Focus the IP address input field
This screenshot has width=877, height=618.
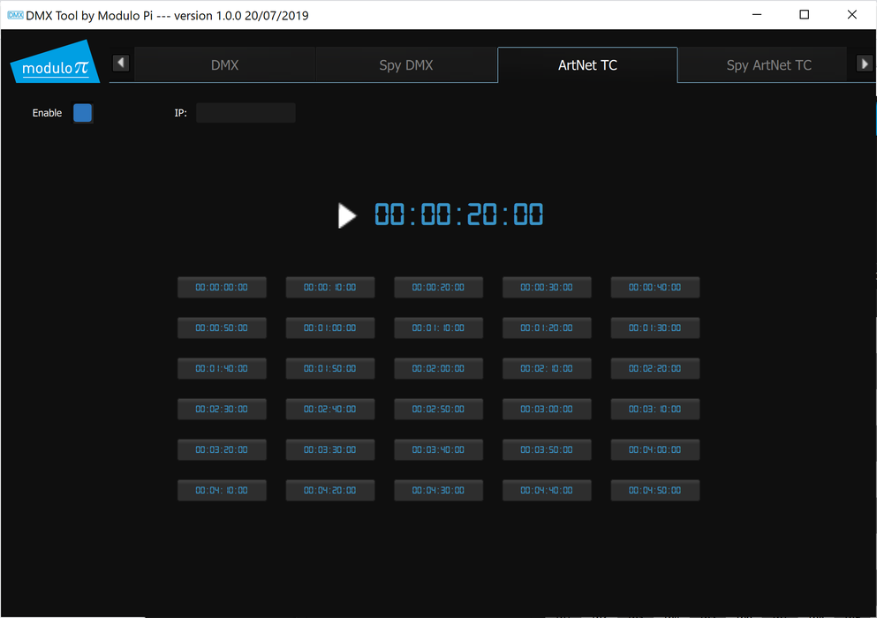pyautogui.click(x=246, y=113)
